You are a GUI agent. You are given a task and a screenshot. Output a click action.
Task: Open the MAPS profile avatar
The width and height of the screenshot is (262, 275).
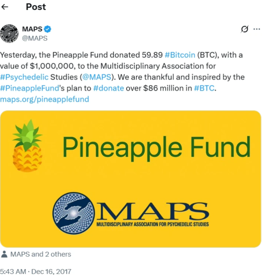point(10,33)
